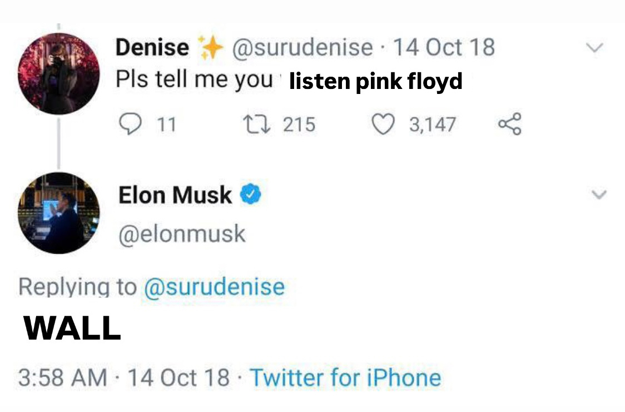Click the Twitter for iPhone source link
The image size is (625, 412).
tap(345, 378)
